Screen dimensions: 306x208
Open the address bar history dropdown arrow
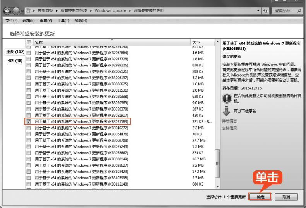(258, 11)
